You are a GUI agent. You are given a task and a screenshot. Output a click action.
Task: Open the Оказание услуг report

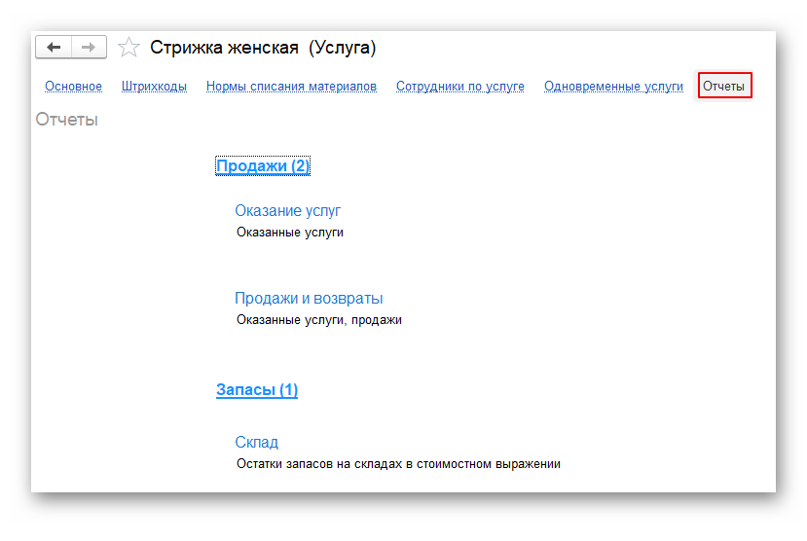tap(287, 210)
